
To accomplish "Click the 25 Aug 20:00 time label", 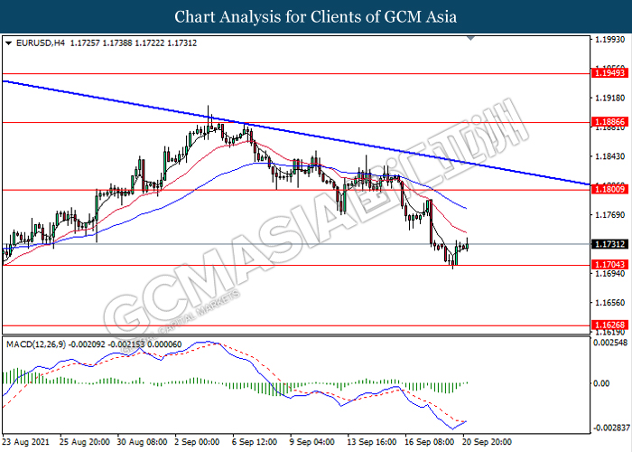I will click(84, 442).
